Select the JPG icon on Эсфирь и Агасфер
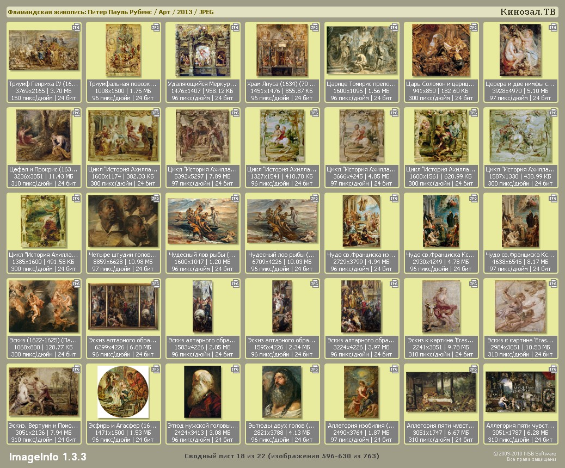Viewport: 565px width, 468px height. (156, 369)
